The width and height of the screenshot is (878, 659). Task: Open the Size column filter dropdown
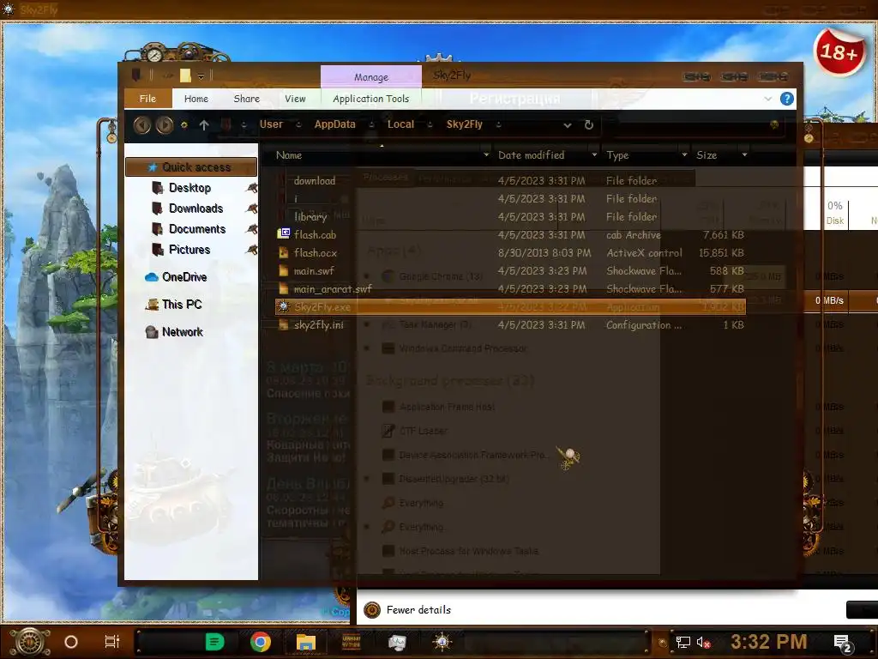pyautogui.click(x=744, y=154)
